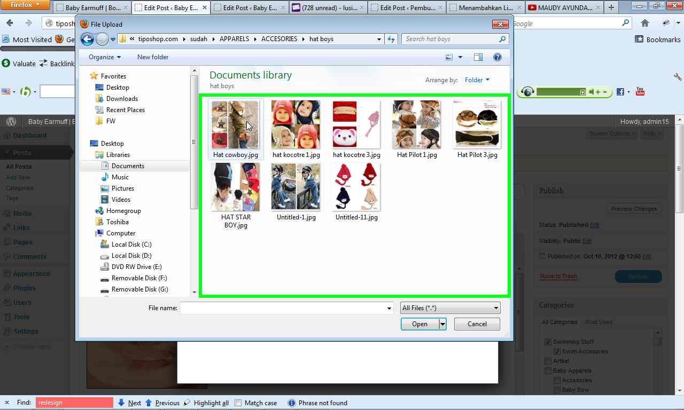The image size is (684, 410).
Task: Select Documents in the Libraries tree
Action: click(128, 166)
